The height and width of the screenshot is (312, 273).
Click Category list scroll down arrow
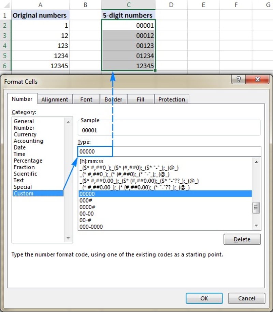click(x=68, y=238)
